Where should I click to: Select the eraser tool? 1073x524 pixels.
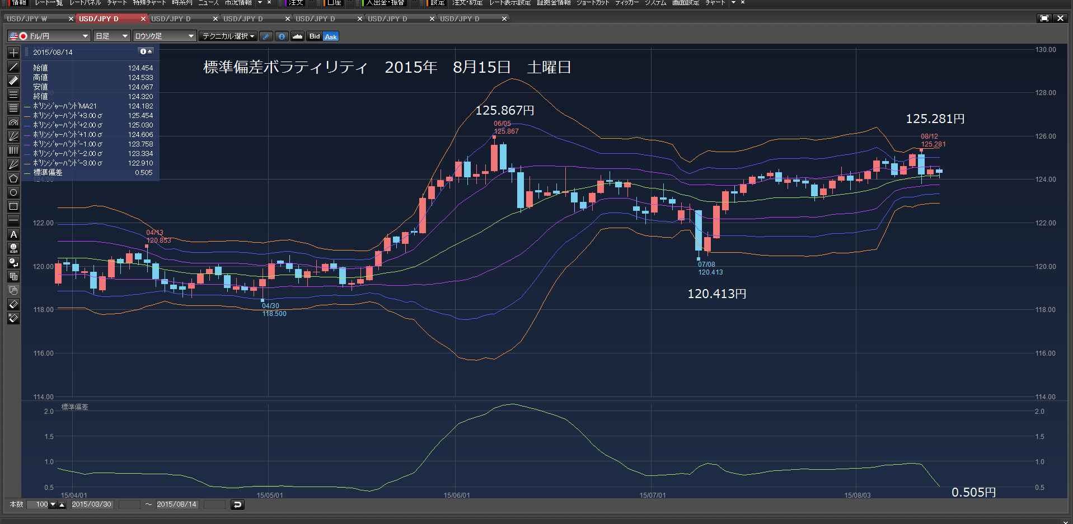tap(13, 304)
